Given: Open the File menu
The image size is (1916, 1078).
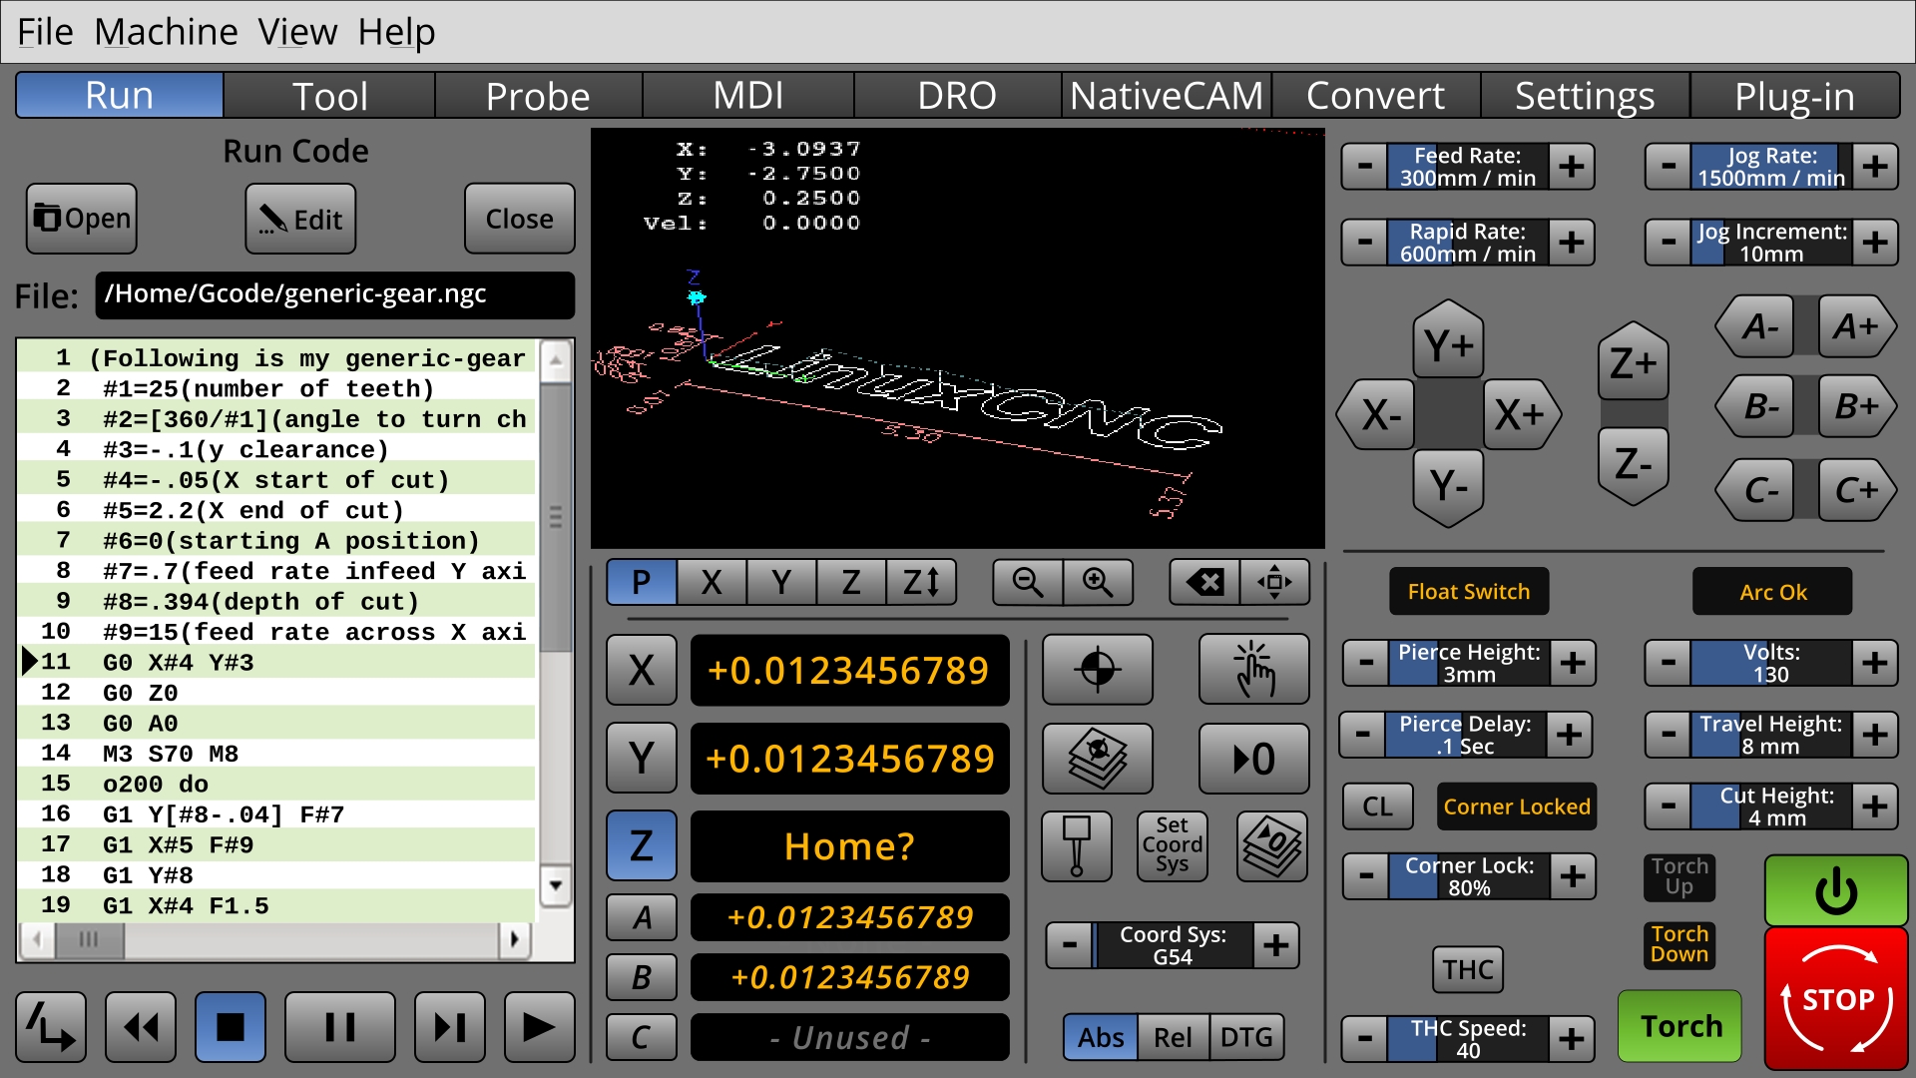Looking at the screenshot, I should pyautogui.click(x=45, y=32).
